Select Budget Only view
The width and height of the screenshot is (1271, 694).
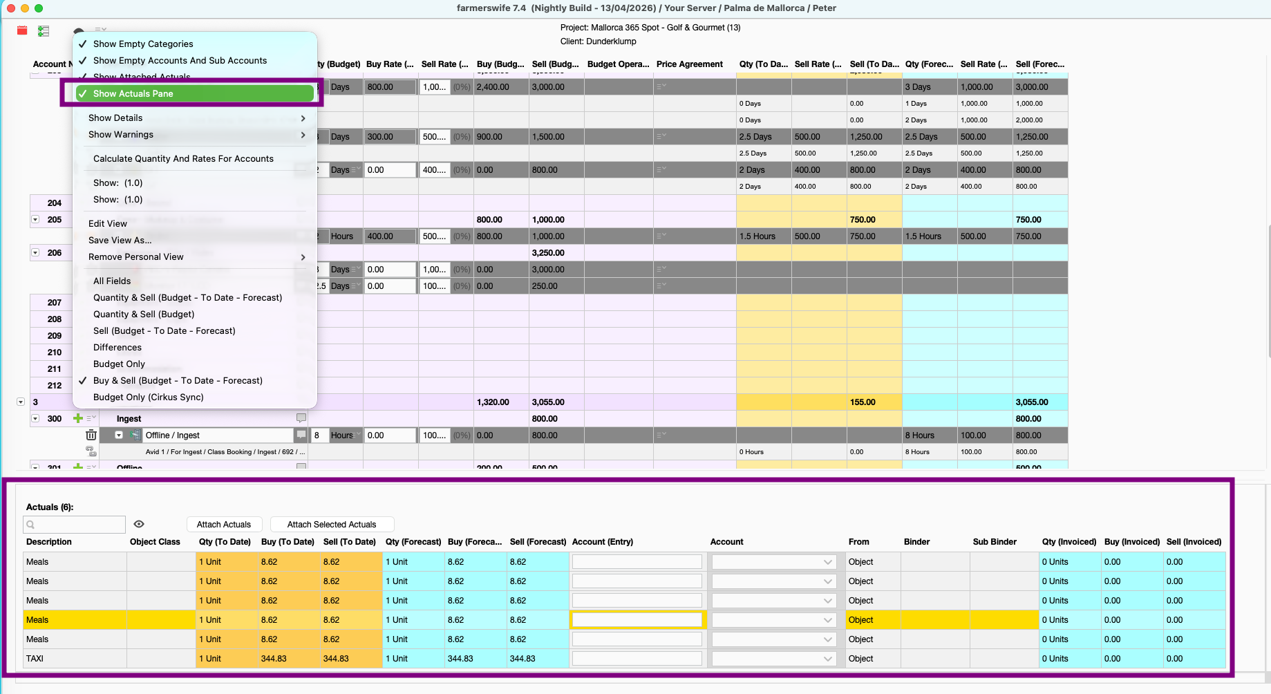pyautogui.click(x=195, y=364)
